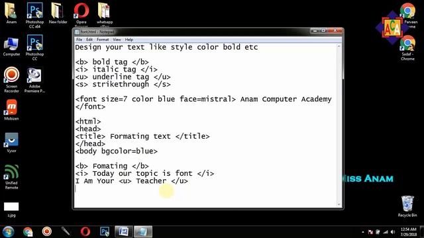The width and height of the screenshot is (424, 238).
Task: Select the Screen Recorder desktop shortcut
Action: [11, 80]
